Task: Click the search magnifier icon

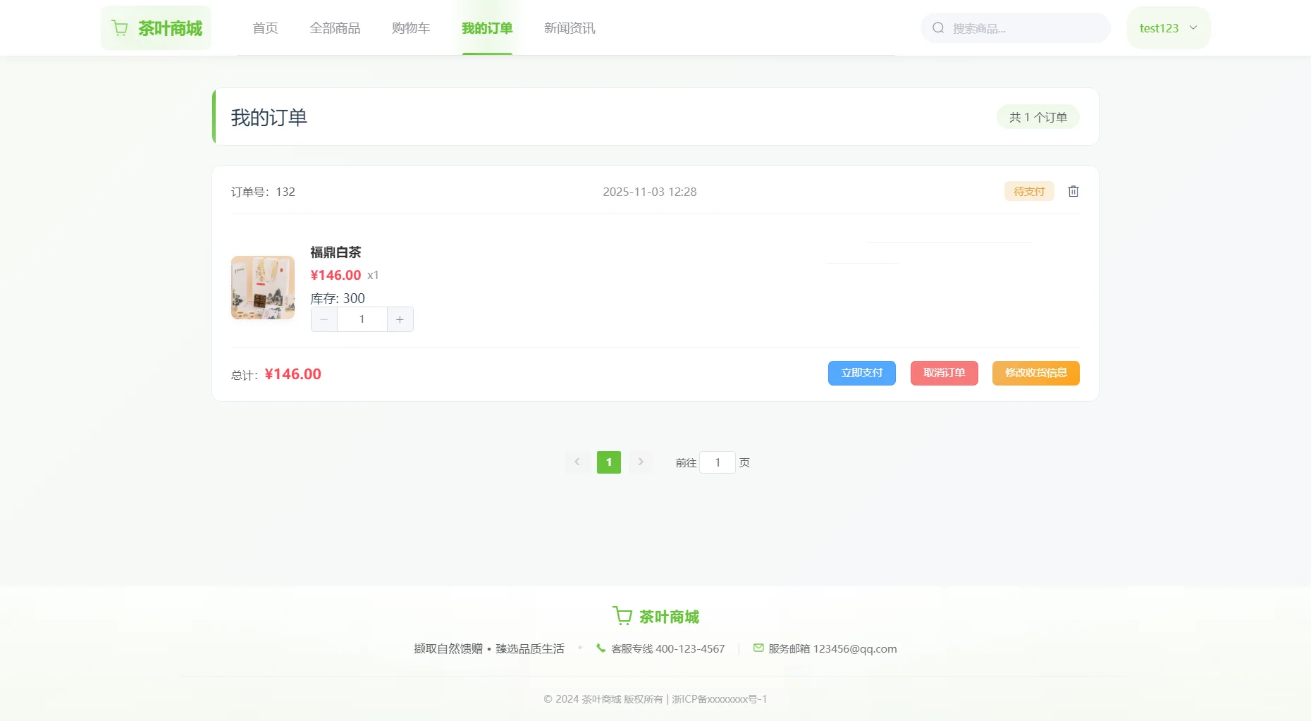Action: pos(937,27)
